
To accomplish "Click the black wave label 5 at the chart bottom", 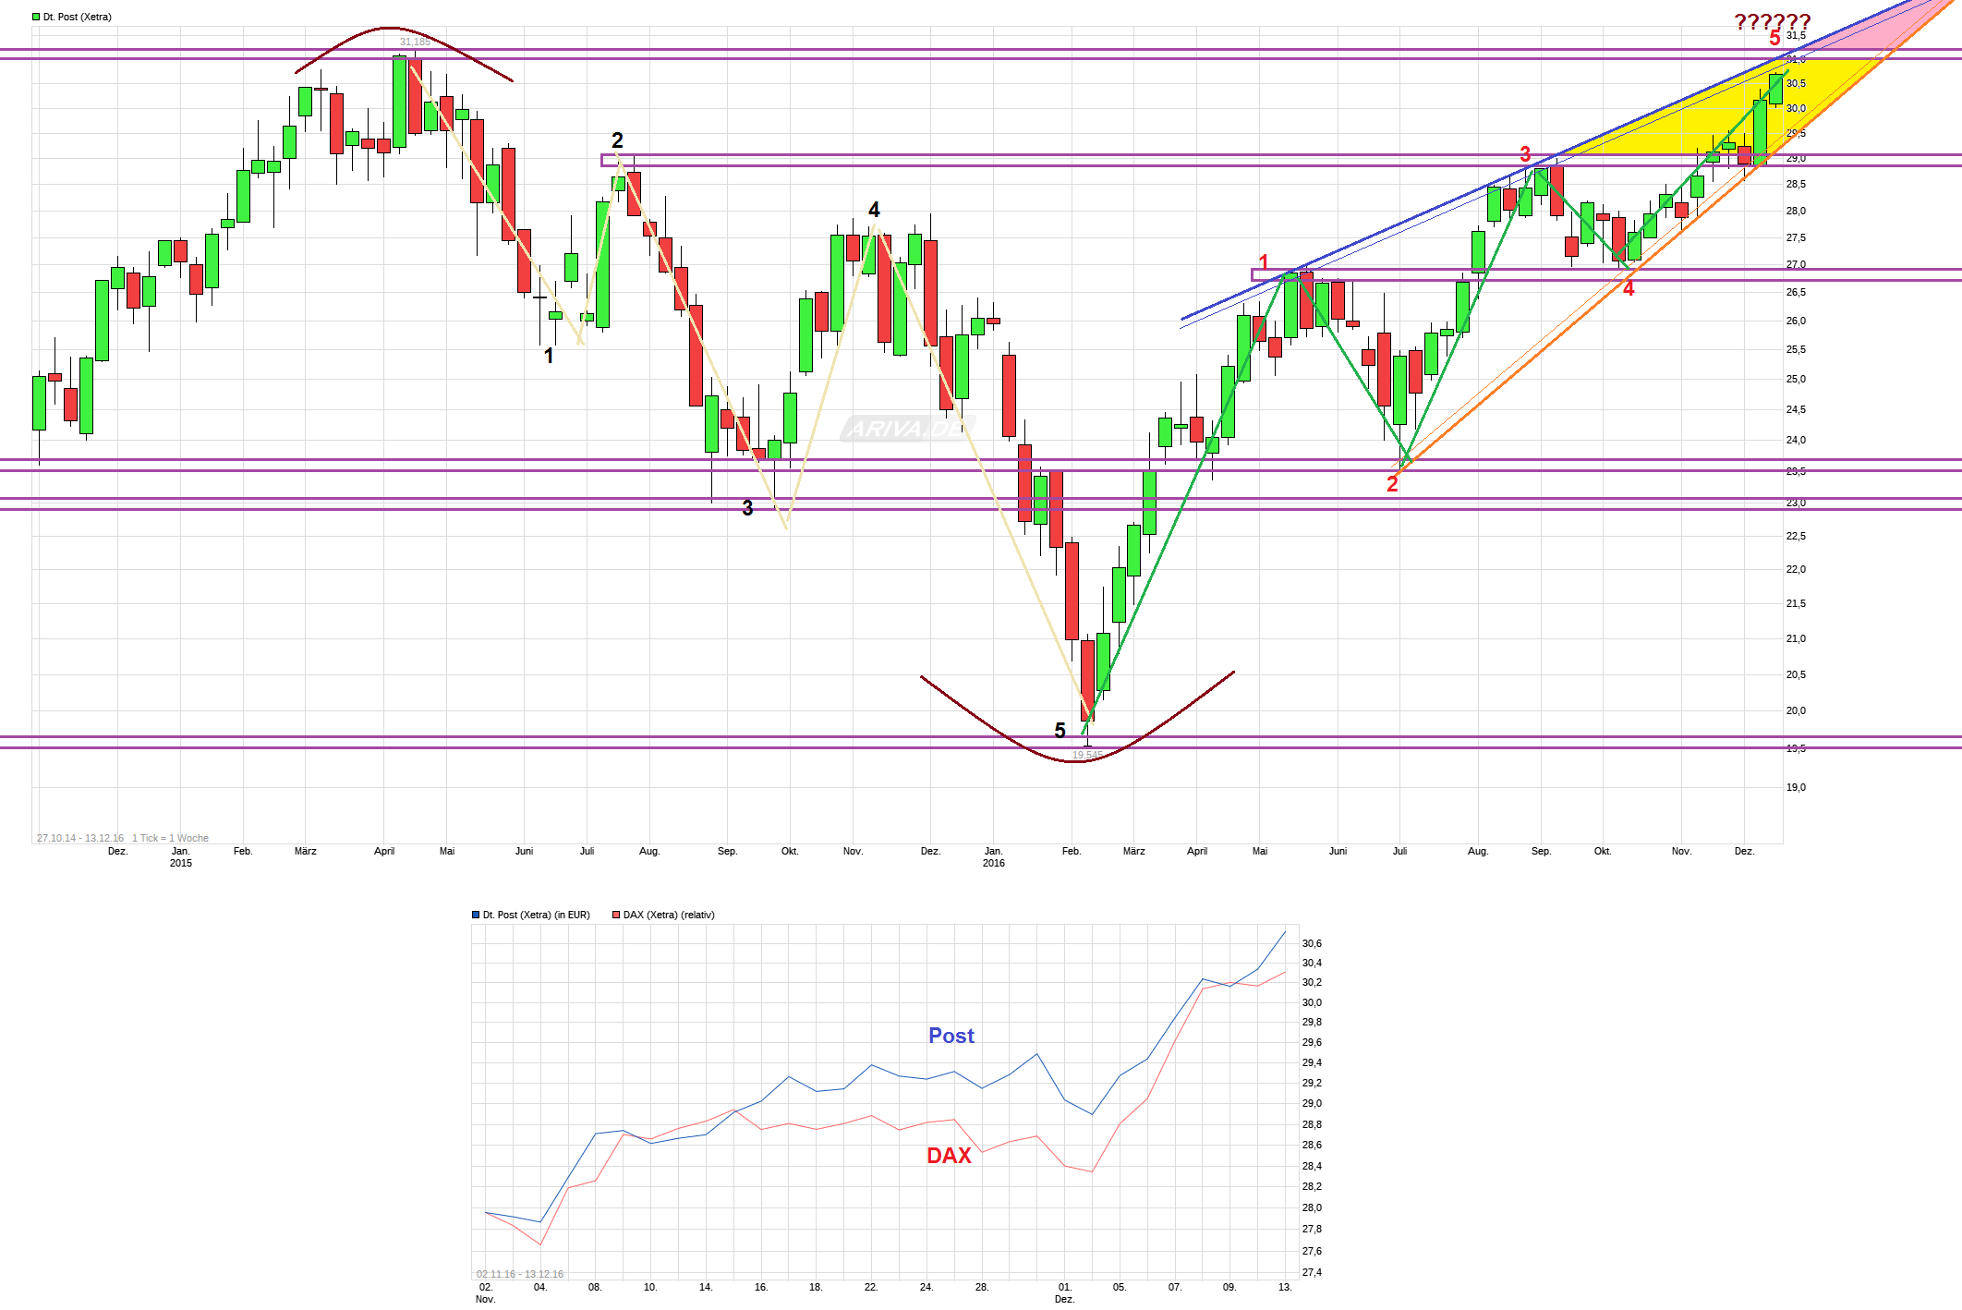I will [1060, 731].
